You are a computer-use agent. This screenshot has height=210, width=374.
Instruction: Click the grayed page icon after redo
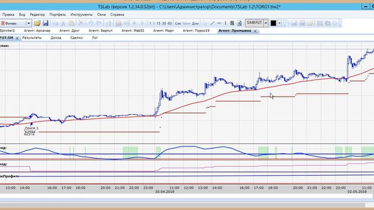(x=108, y=23)
